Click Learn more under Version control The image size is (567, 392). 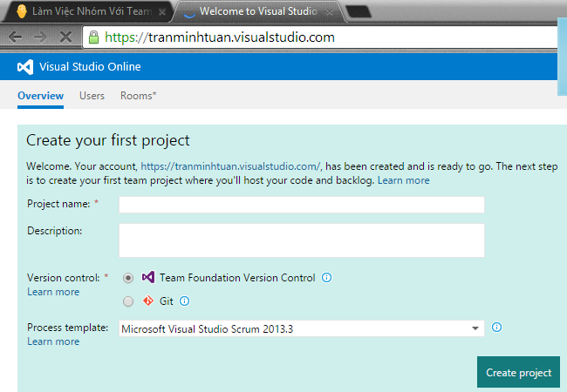(53, 292)
